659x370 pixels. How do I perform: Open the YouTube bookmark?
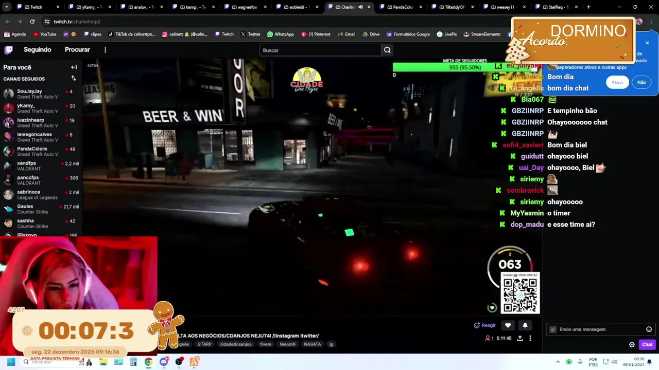pos(45,34)
